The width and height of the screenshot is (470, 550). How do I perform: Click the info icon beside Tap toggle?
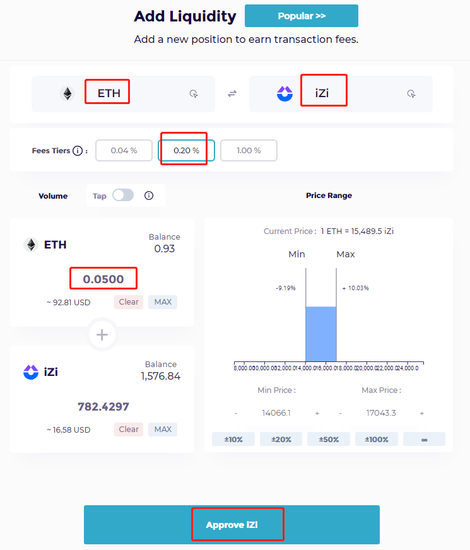tap(149, 196)
